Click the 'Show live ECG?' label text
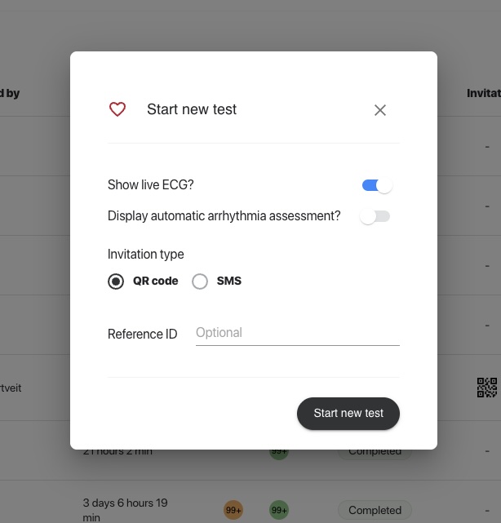The image size is (501, 523). pyautogui.click(x=150, y=184)
